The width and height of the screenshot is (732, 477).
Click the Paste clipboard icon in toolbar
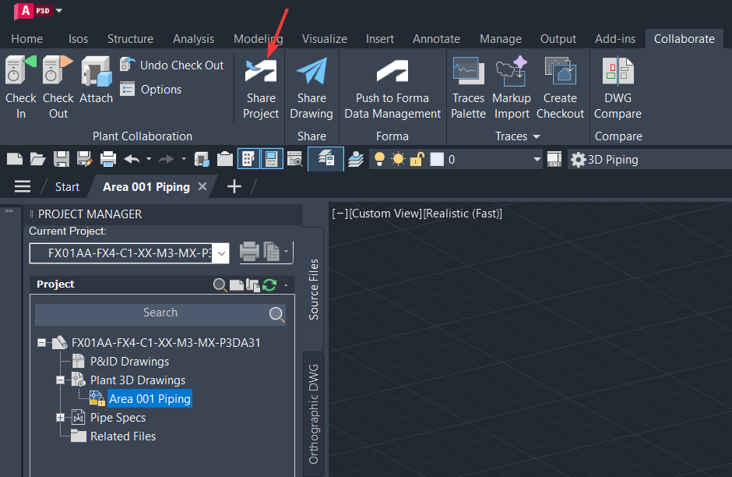[x=224, y=159]
